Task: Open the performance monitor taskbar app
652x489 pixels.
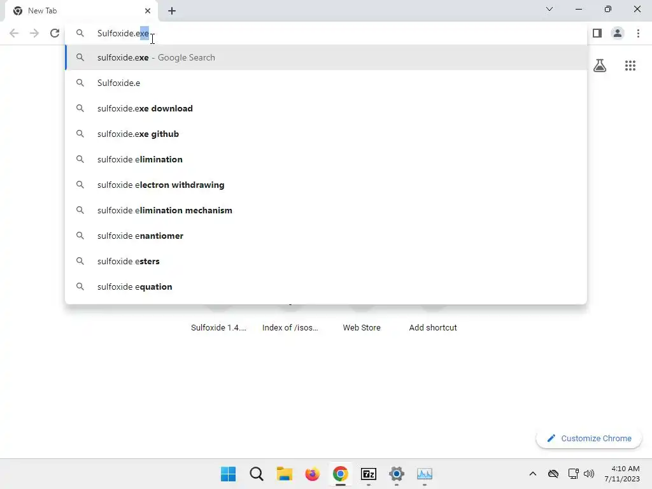Action: click(425, 474)
